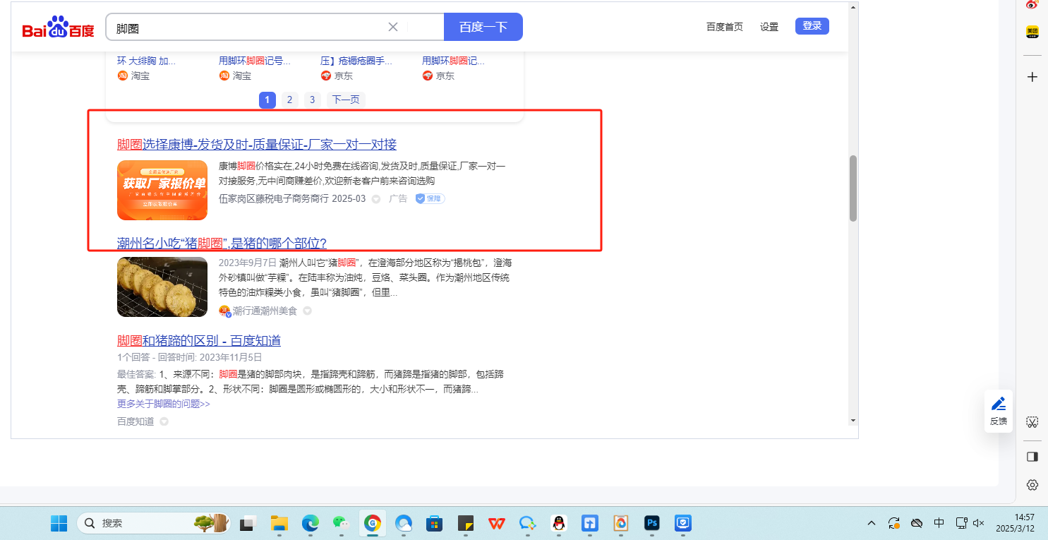Toggle the sidebar panel layout icon
Image resolution: width=1048 pixels, height=540 pixels.
1032,457
